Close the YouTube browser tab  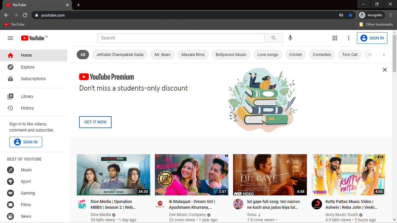pyautogui.click(x=67, y=5)
